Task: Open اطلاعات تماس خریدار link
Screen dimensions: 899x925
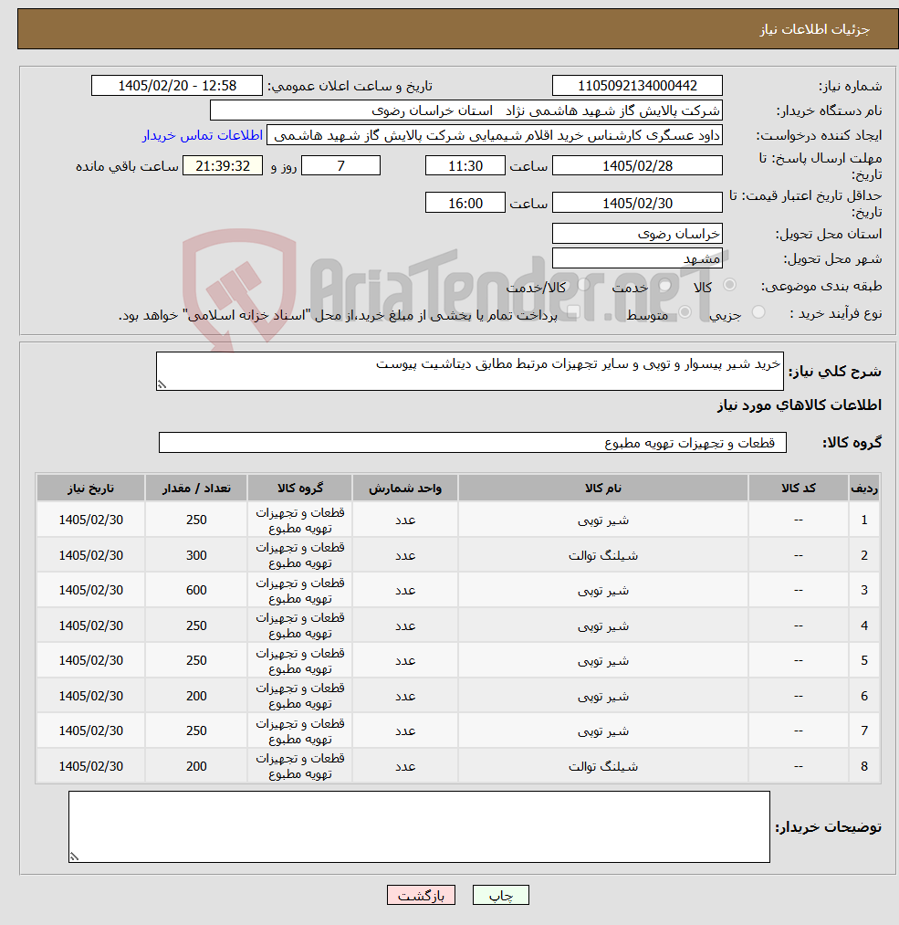Action: point(203,135)
